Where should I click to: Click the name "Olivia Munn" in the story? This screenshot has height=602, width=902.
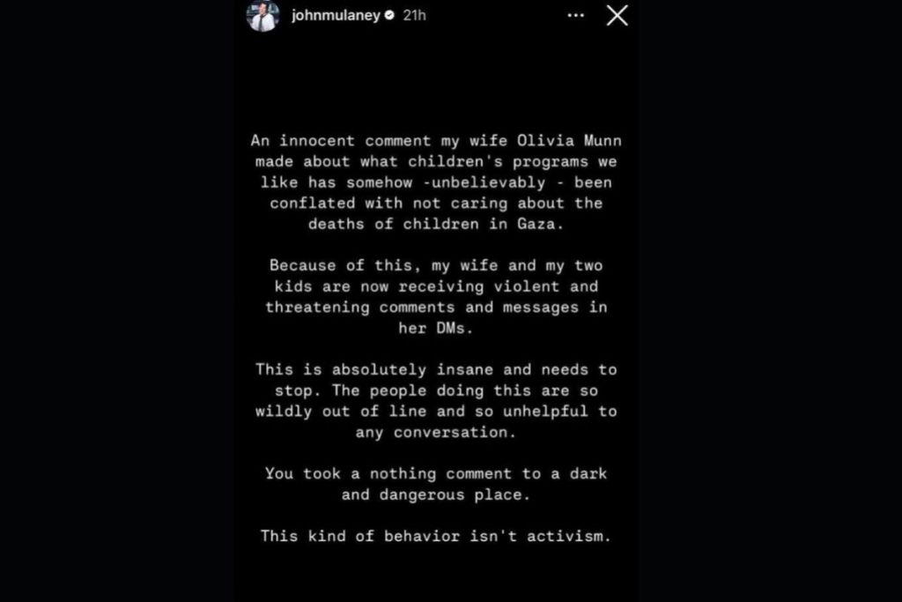click(x=569, y=141)
